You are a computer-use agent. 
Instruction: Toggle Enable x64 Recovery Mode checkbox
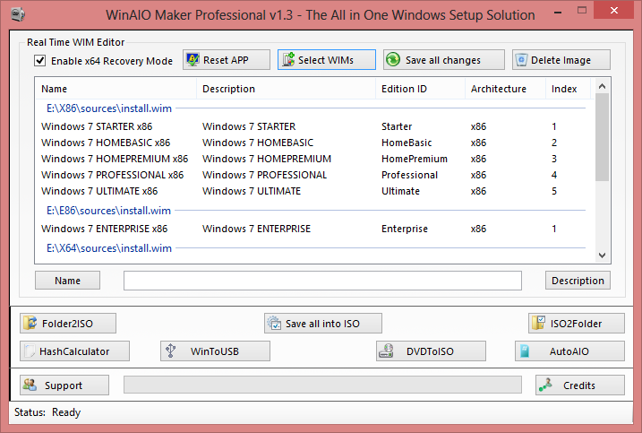39,61
